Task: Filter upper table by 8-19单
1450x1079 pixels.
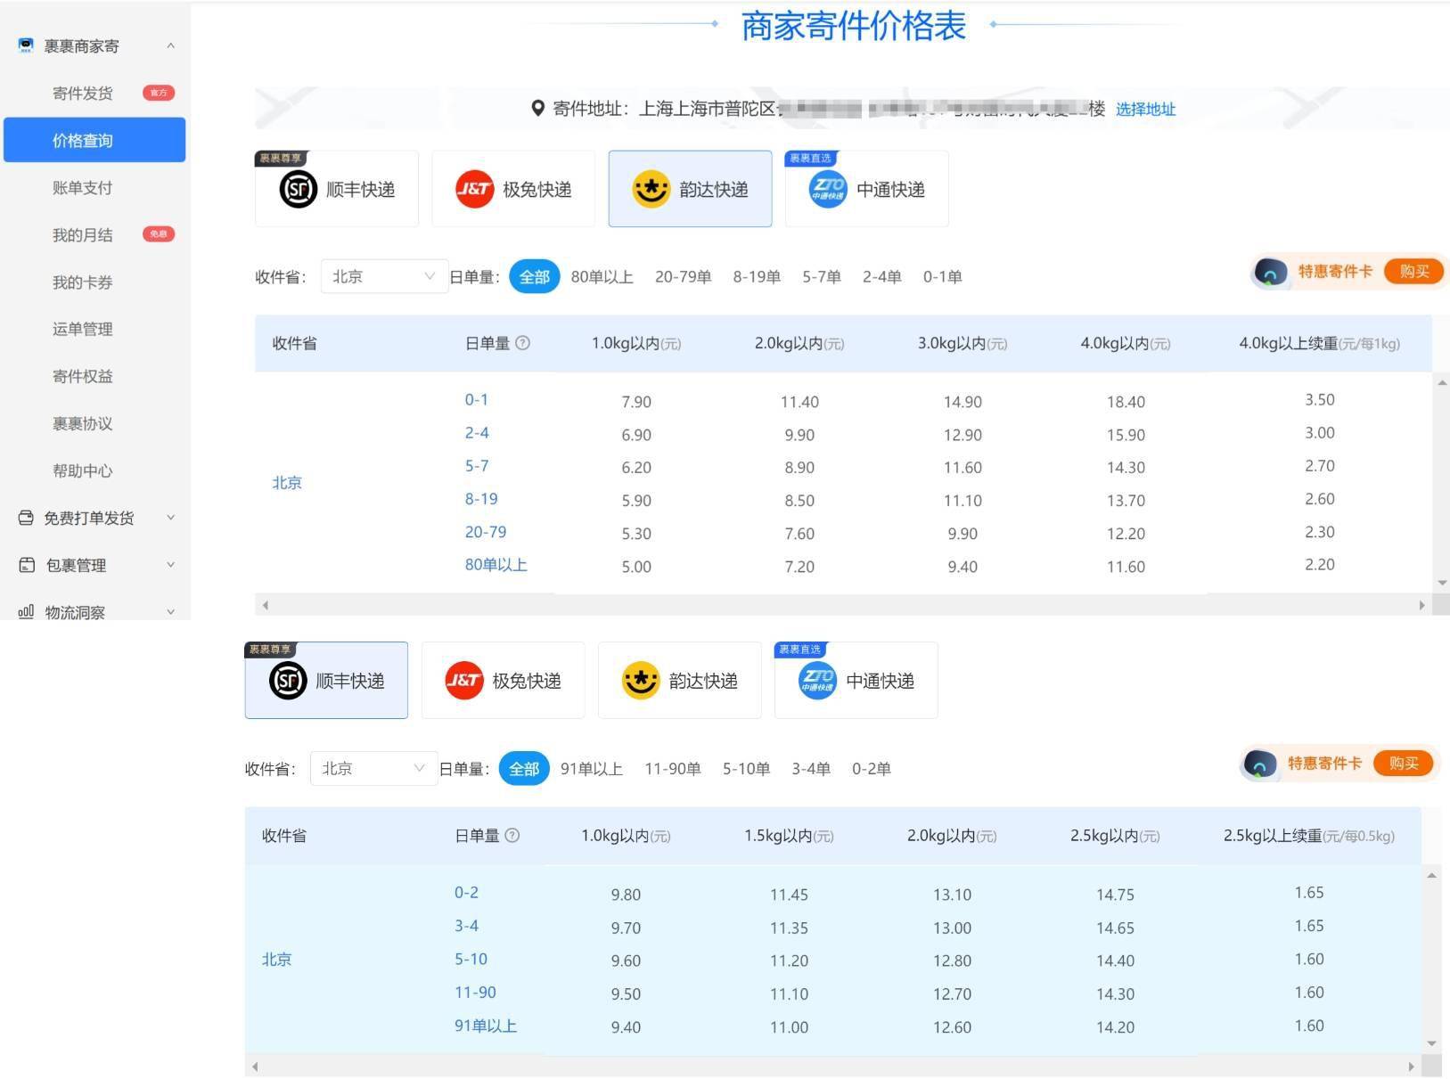Action: tap(757, 277)
